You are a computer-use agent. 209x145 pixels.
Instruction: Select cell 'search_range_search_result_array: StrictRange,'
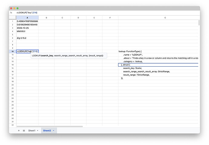coord(158,71)
